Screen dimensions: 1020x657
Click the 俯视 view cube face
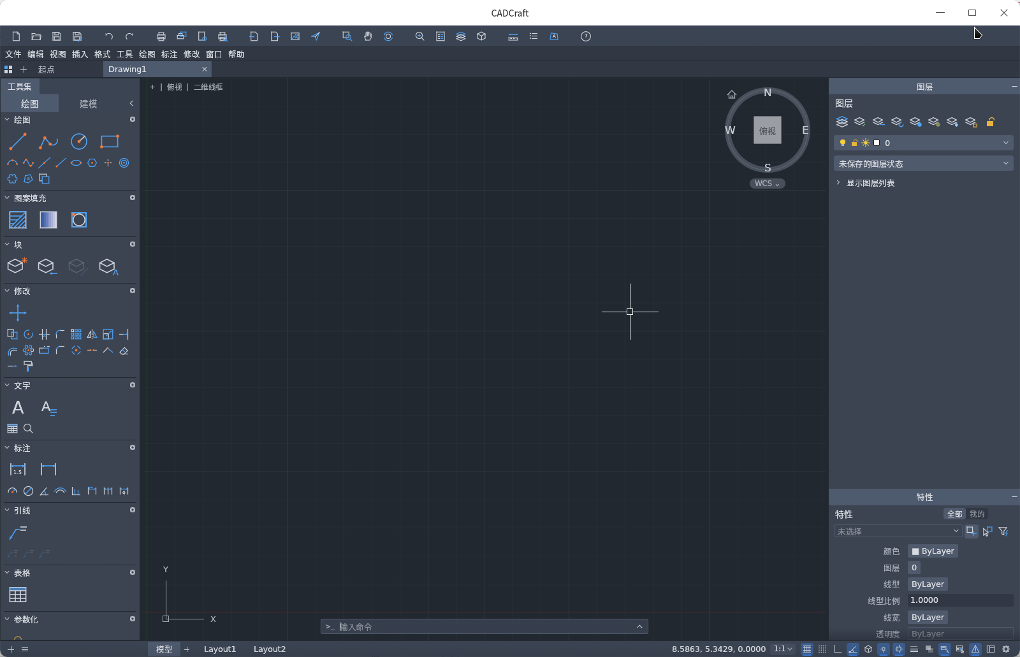pyautogui.click(x=768, y=130)
